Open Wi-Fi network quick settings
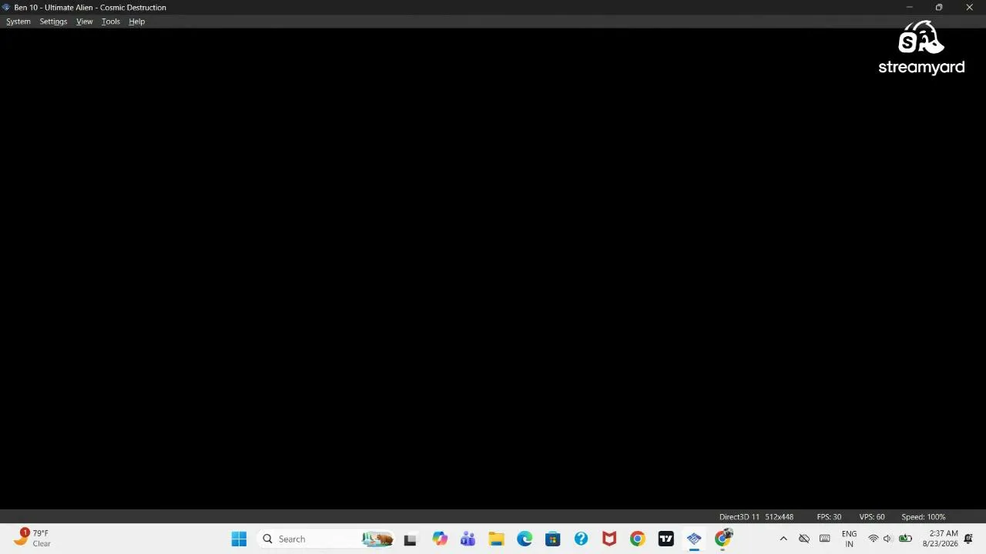Image resolution: width=986 pixels, height=554 pixels. tap(873, 539)
